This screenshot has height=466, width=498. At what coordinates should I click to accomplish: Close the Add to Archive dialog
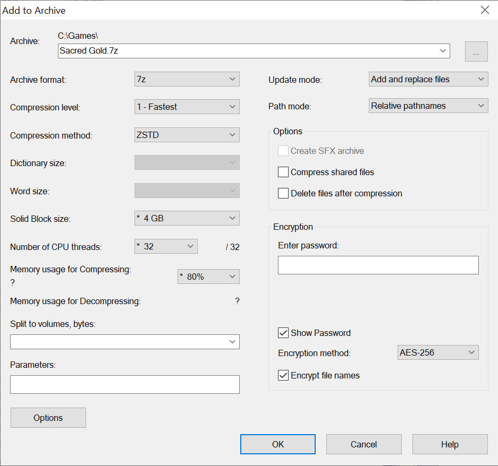(485, 10)
